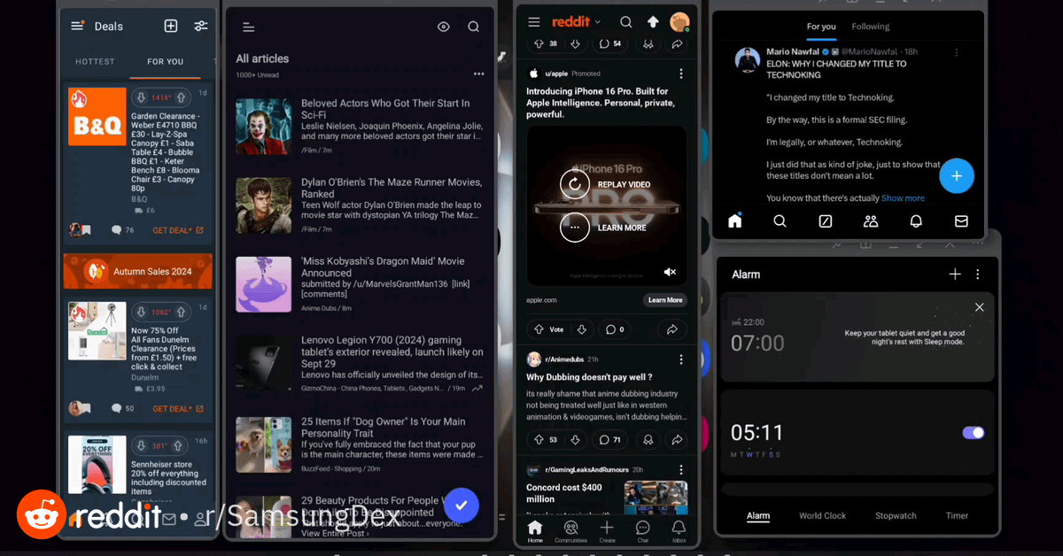Add a new alarm with plus icon
Viewport: 1063px width, 556px height.
[x=955, y=274]
